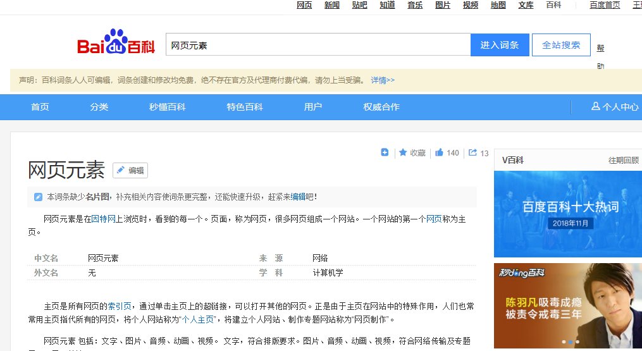Open the 百度首页 link

[605, 5]
